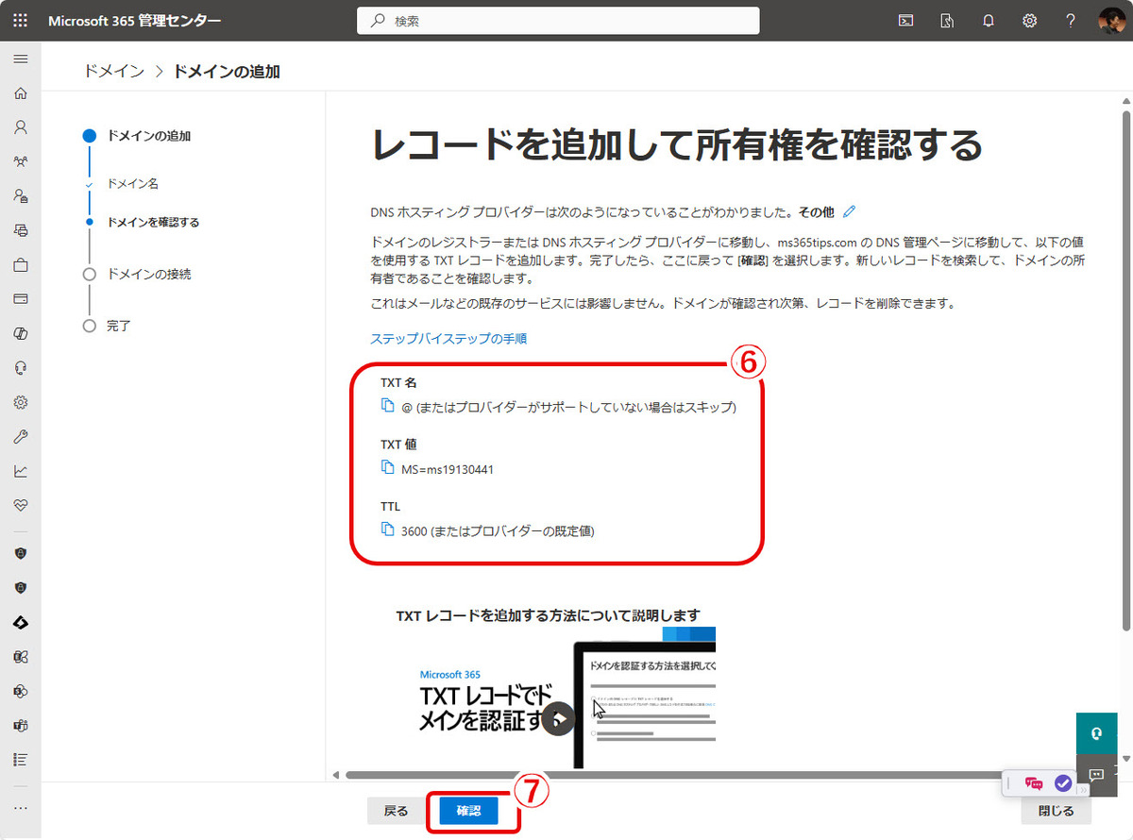Click the 確認 button
1133x840 pixels.
point(468,811)
